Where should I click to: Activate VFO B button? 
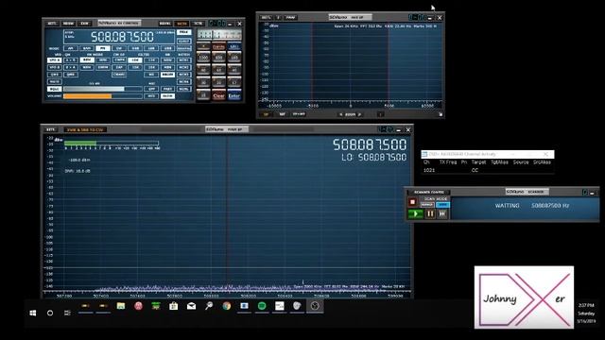[x=55, y=67]
